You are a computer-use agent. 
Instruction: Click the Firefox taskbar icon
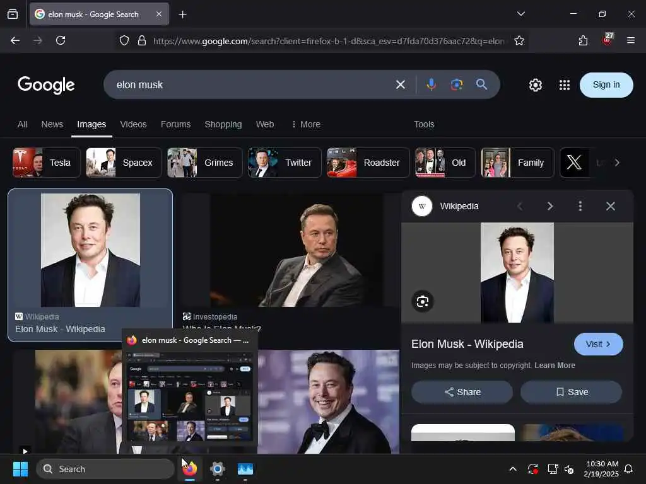[x=190, y=469]
